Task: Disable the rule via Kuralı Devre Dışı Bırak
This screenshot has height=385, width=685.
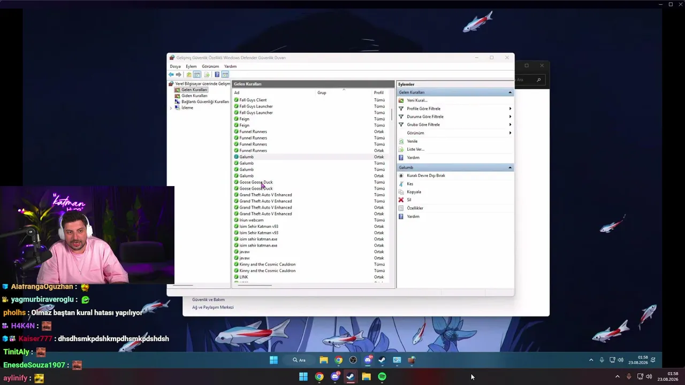Action: click(x=426, y=175)
